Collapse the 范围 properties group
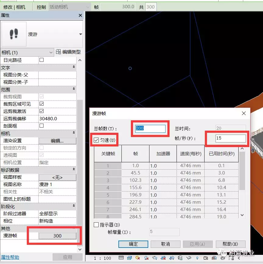263x264 pixels. click(x=74, y=89)
